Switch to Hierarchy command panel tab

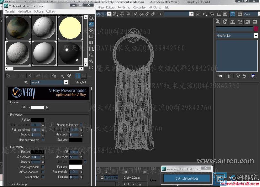232,22
